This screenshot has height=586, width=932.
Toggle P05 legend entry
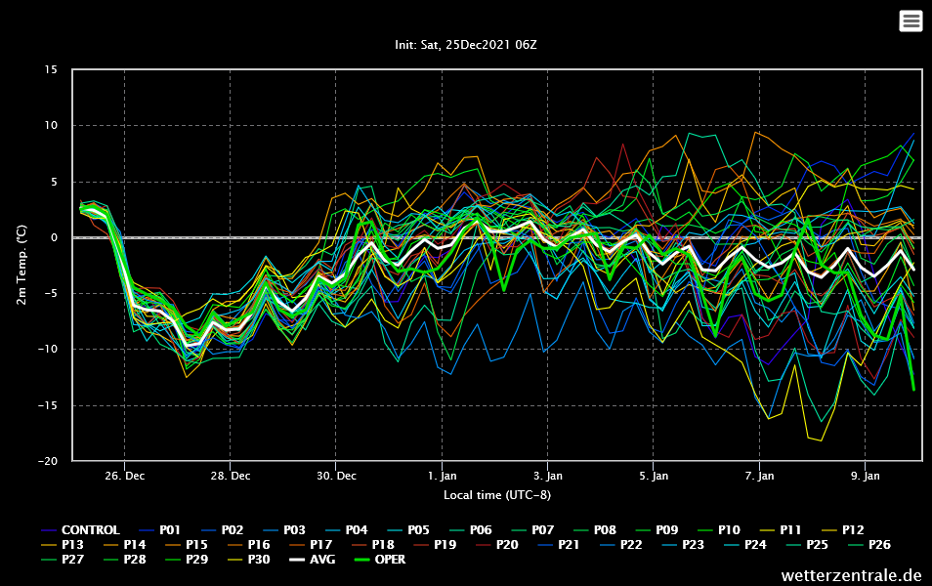(x=419, y=530)
